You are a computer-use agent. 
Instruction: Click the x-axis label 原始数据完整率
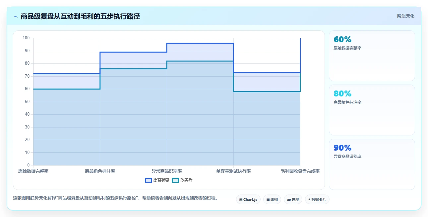click(33, 171)
